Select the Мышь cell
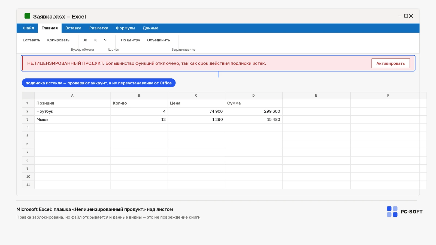The image size is (436, 245). coord(72,120)
